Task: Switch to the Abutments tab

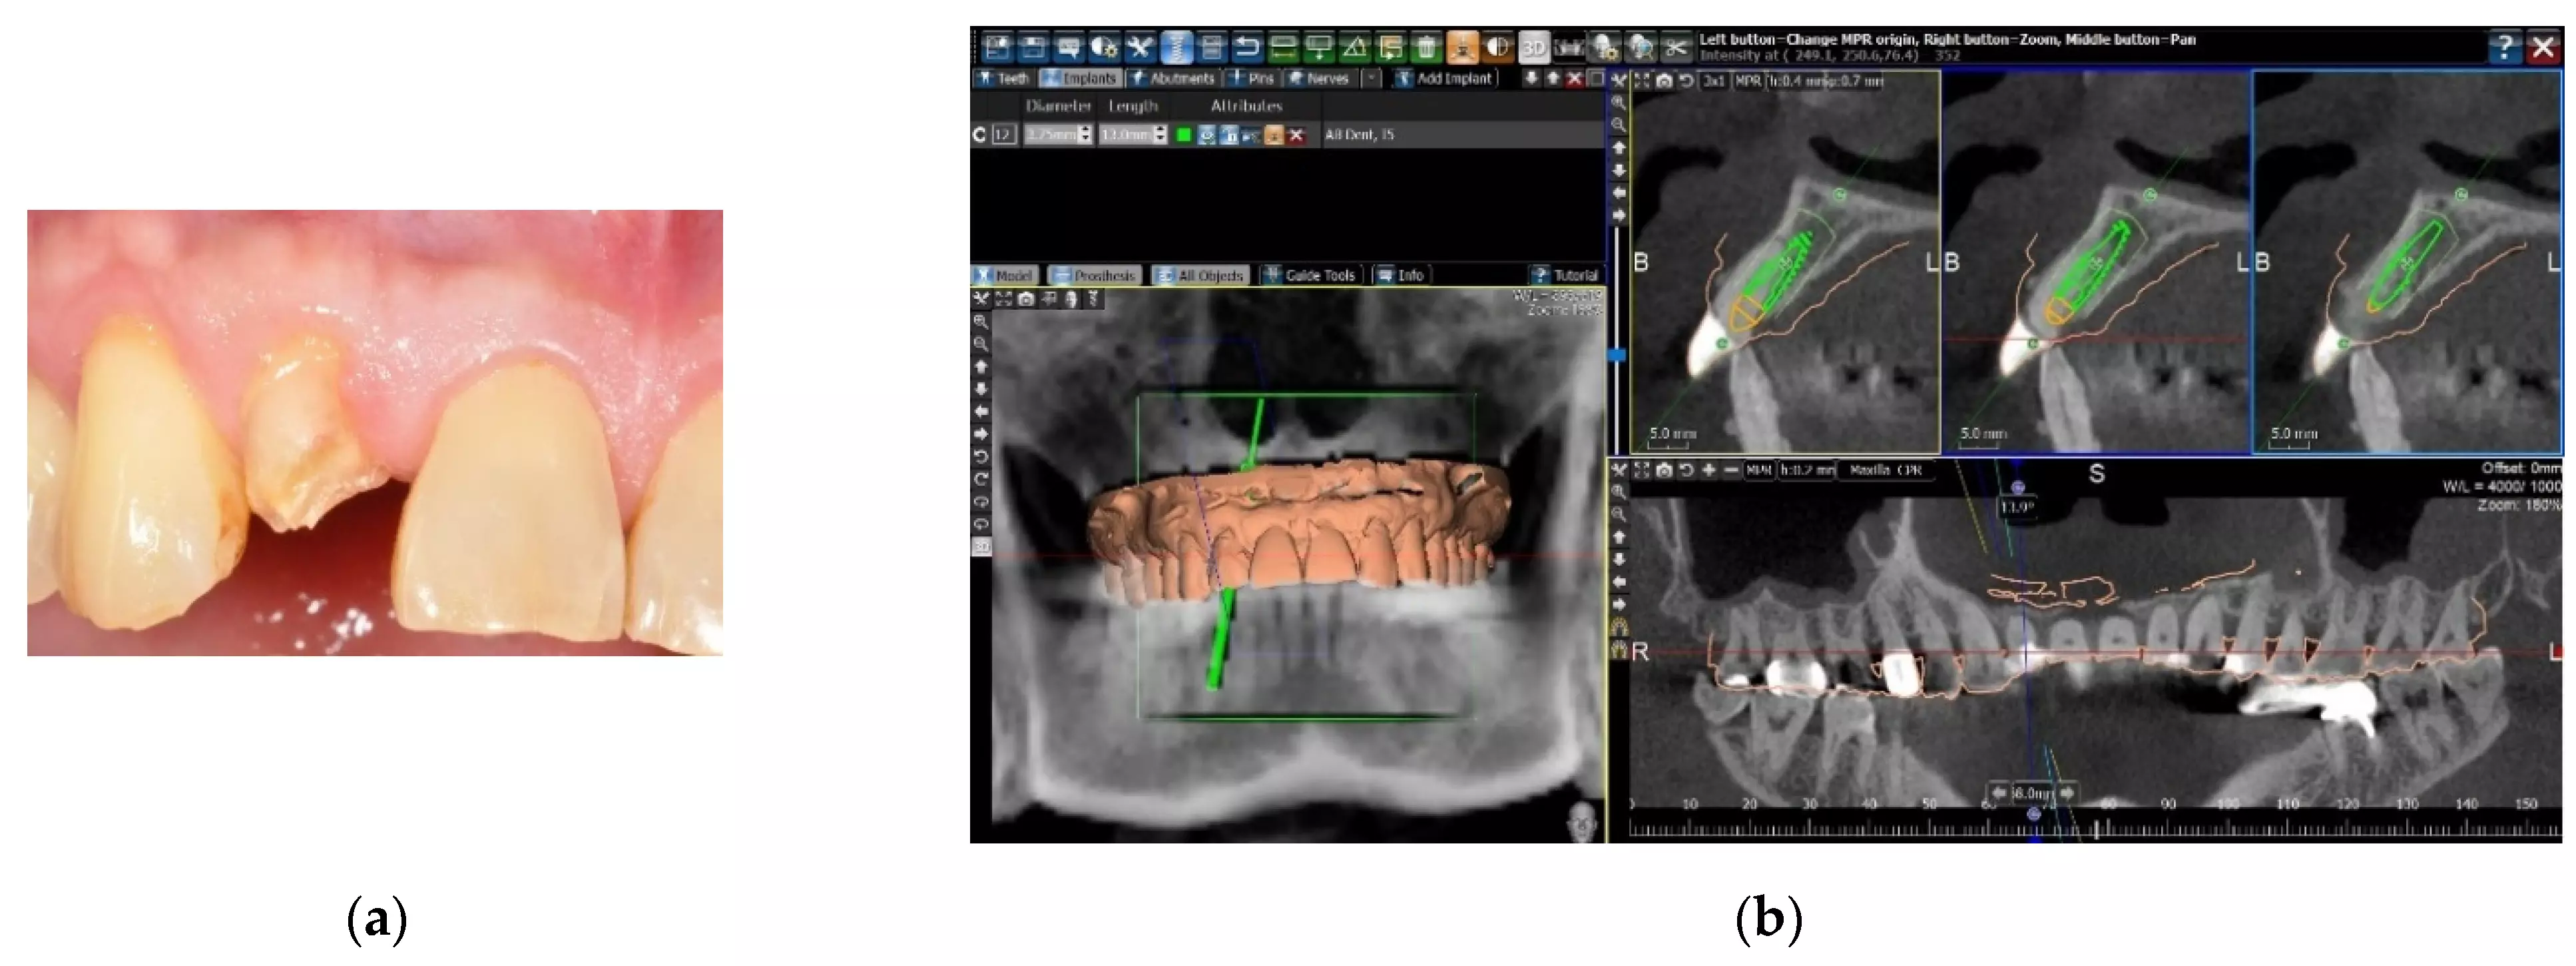Action: tap(1171, 78)
